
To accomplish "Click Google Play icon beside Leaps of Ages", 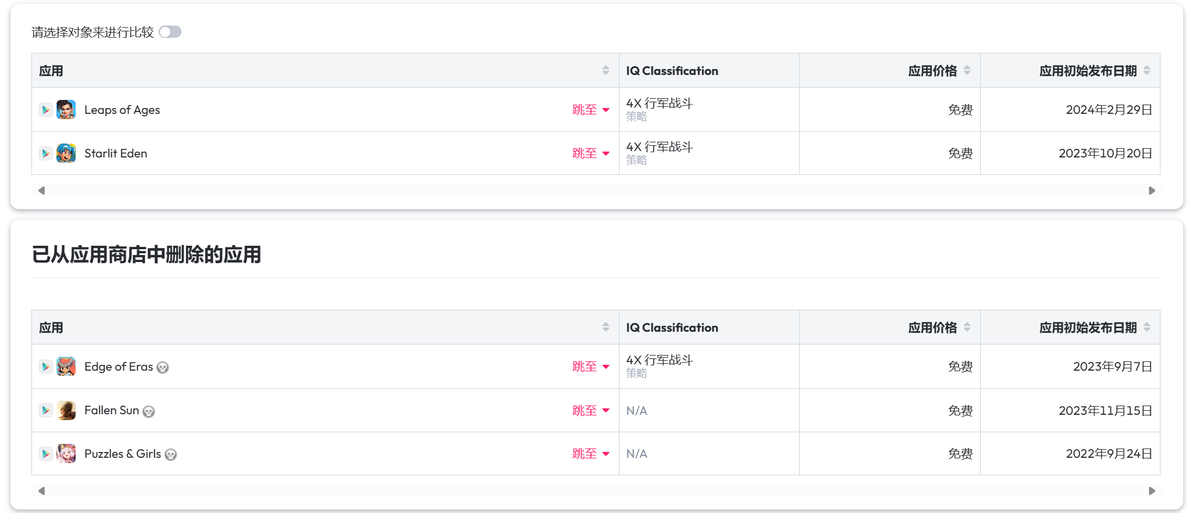I will click(46, 110).
